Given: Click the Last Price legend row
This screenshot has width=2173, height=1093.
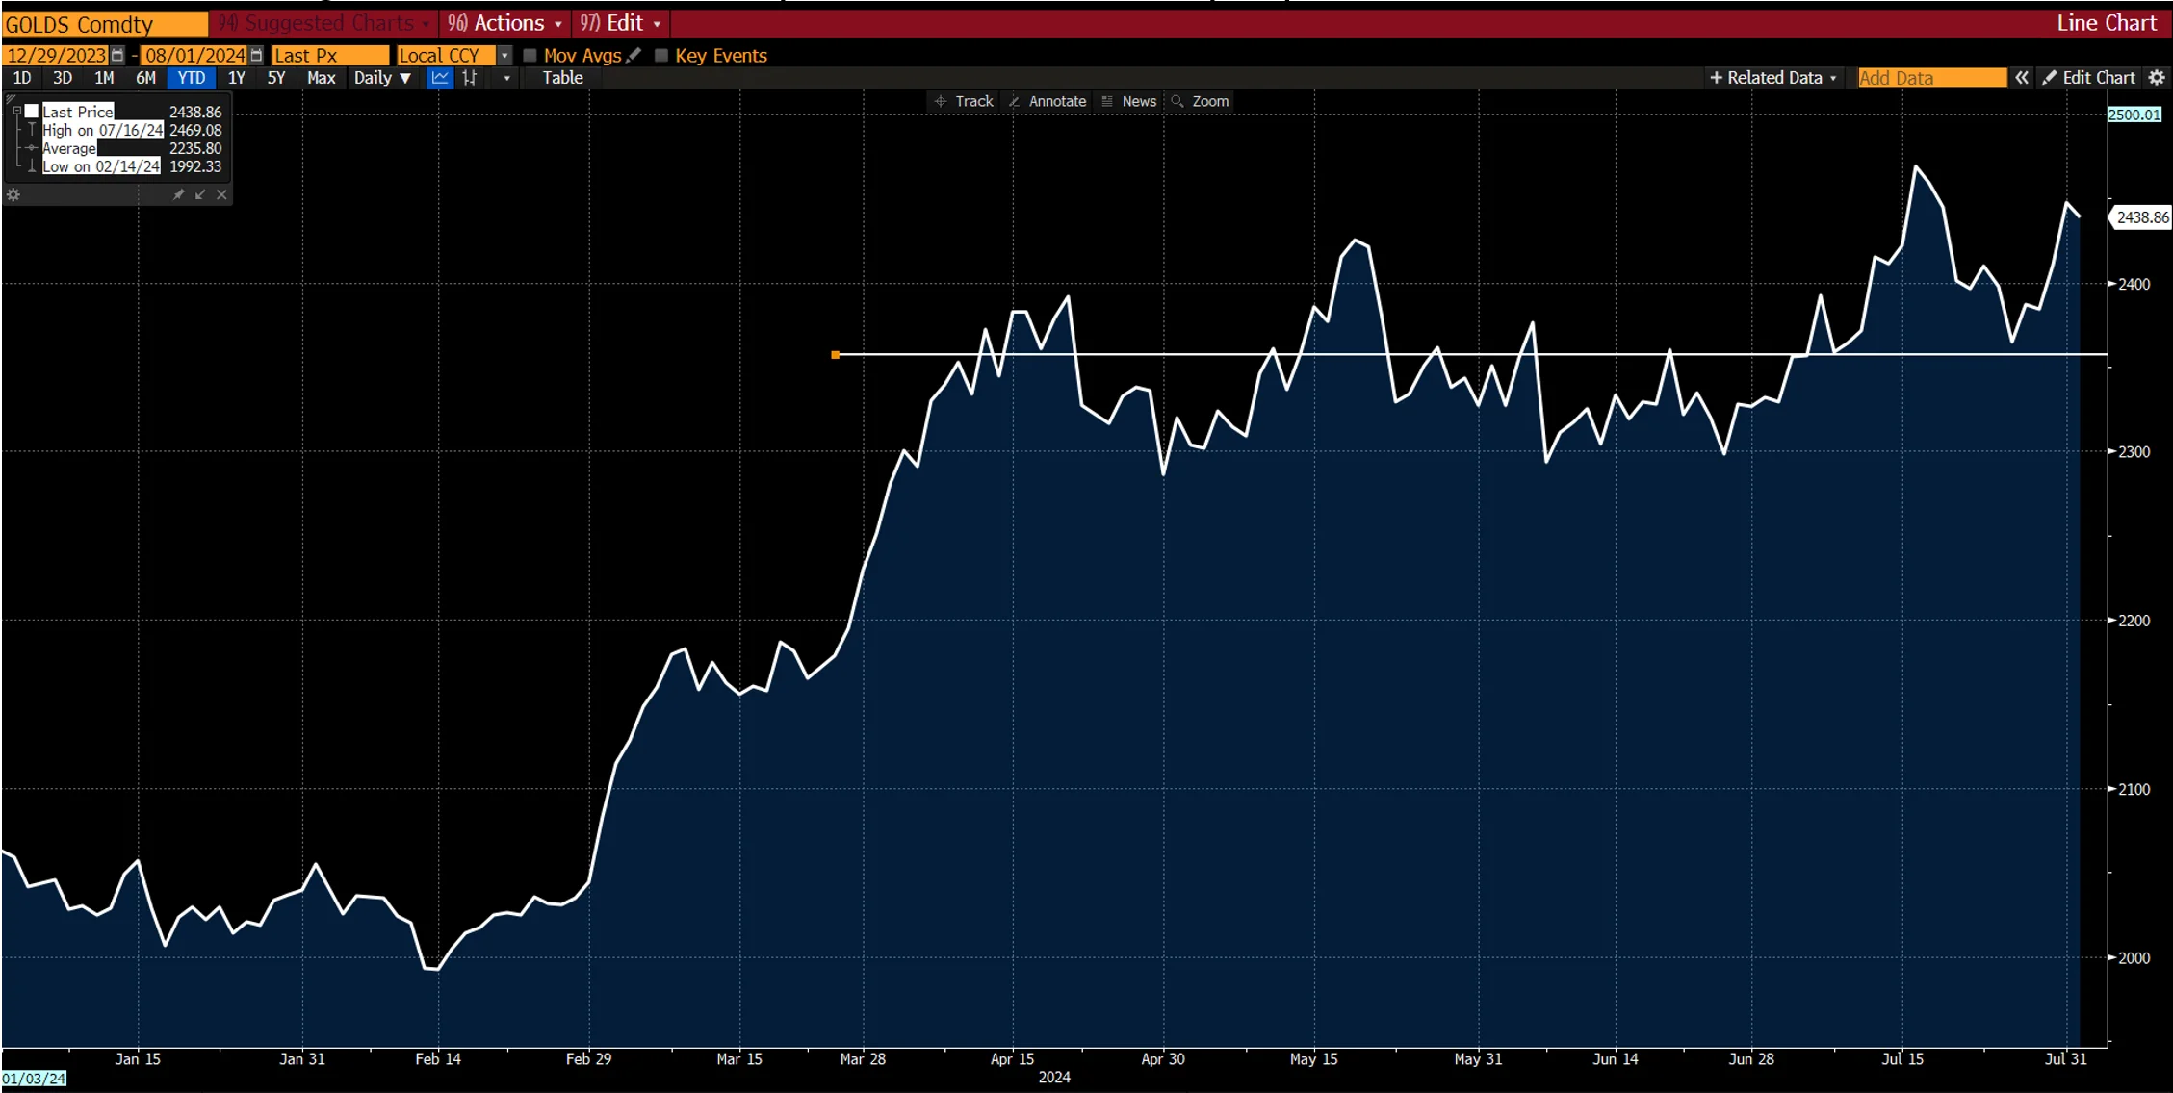Looking at the screenshot, I should (x=132, y=112).
